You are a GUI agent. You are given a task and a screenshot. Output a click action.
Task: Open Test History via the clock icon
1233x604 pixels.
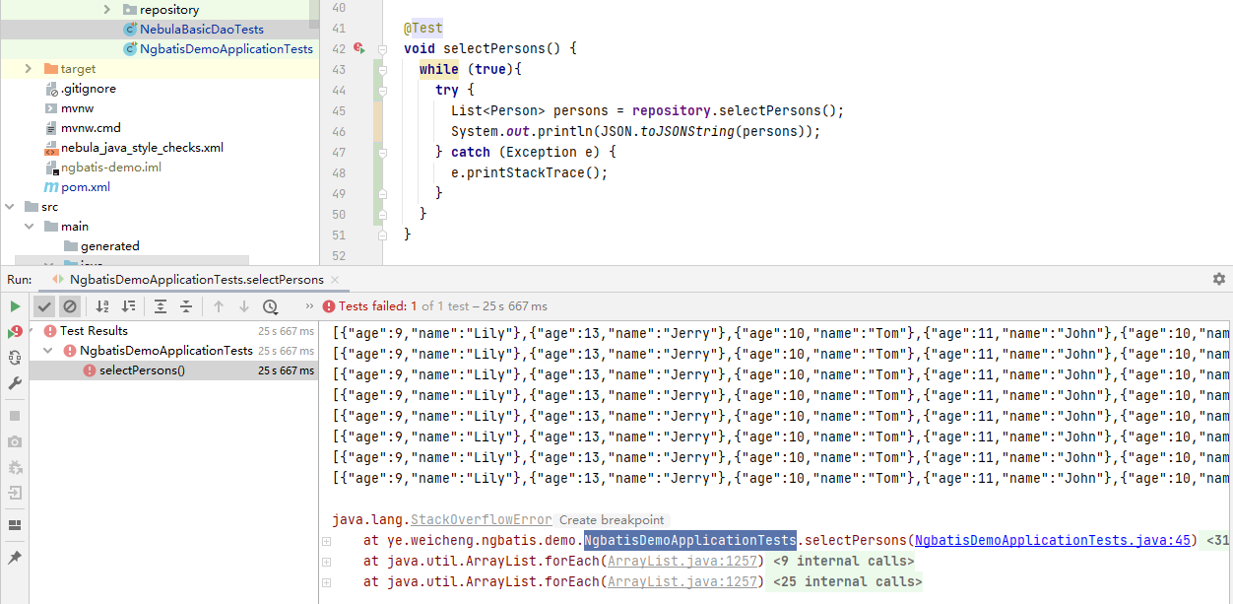click(270, 306)
